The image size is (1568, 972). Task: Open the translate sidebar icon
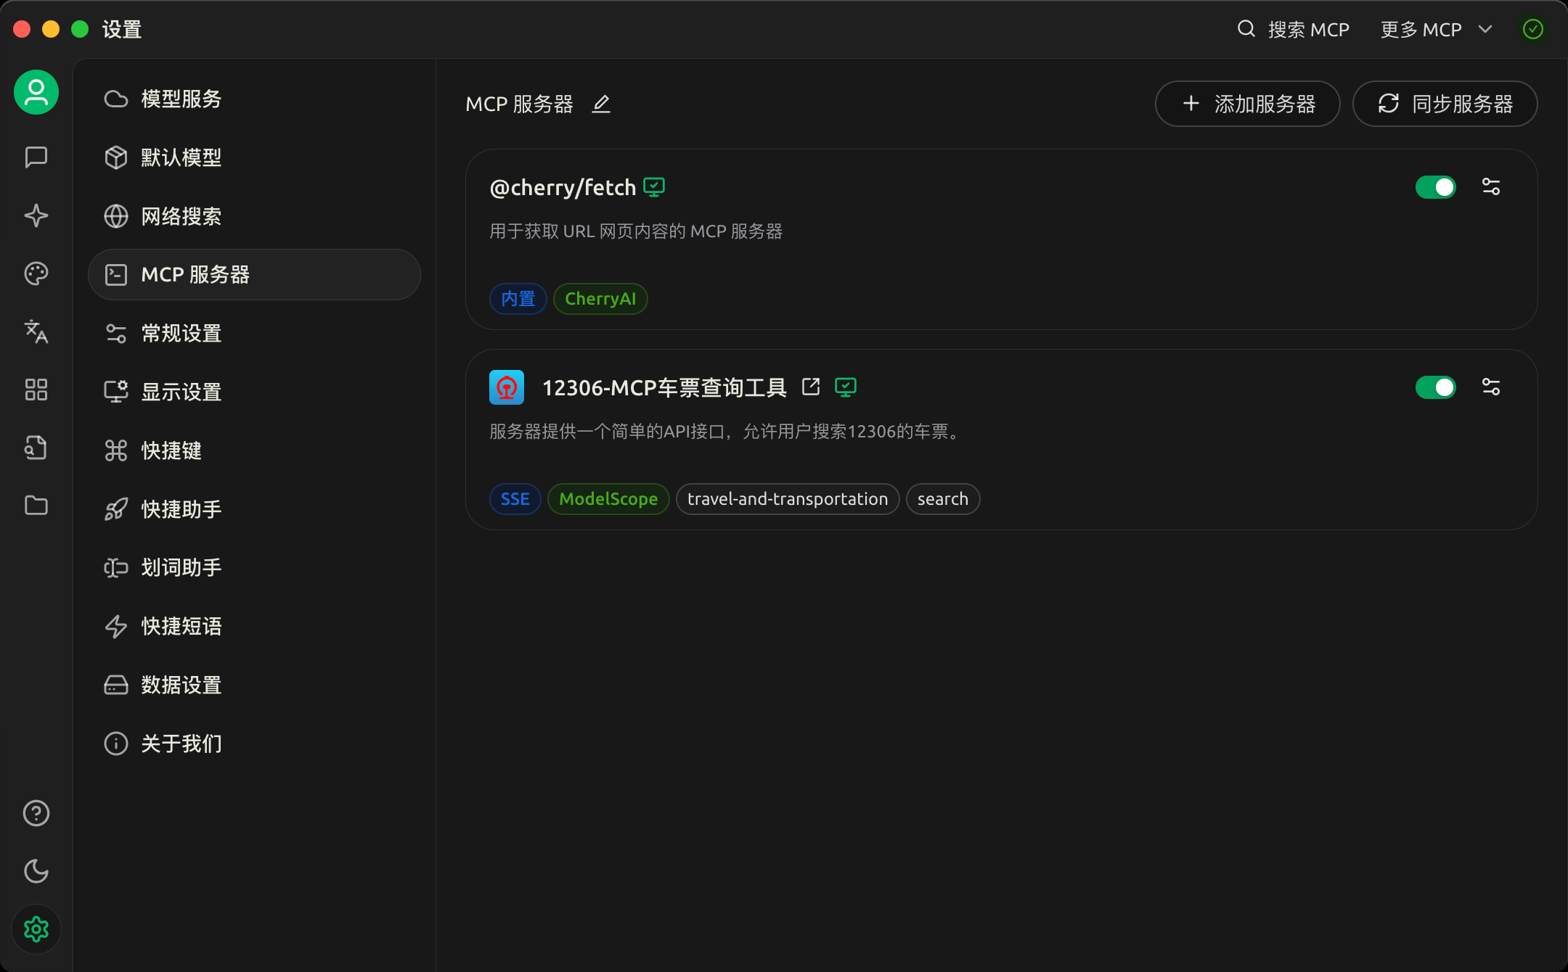pyautogui.click(x=36, y=331)
